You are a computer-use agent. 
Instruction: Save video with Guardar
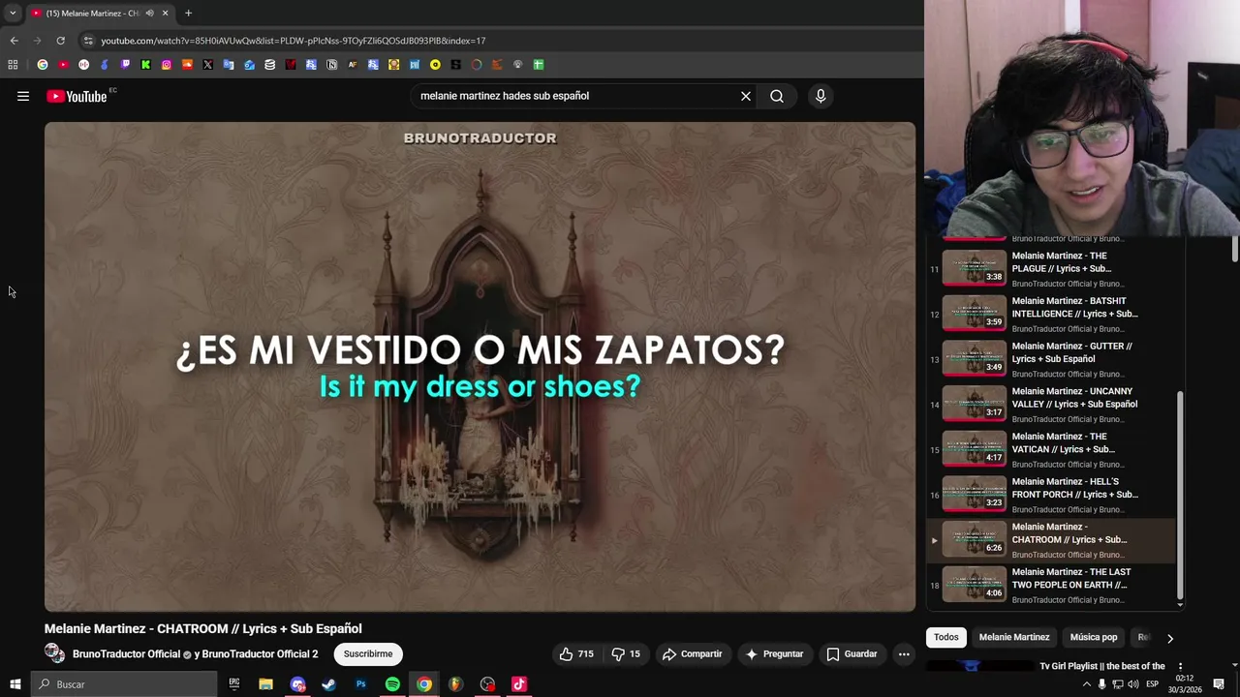pyautogui.click(x=852, y=654)
